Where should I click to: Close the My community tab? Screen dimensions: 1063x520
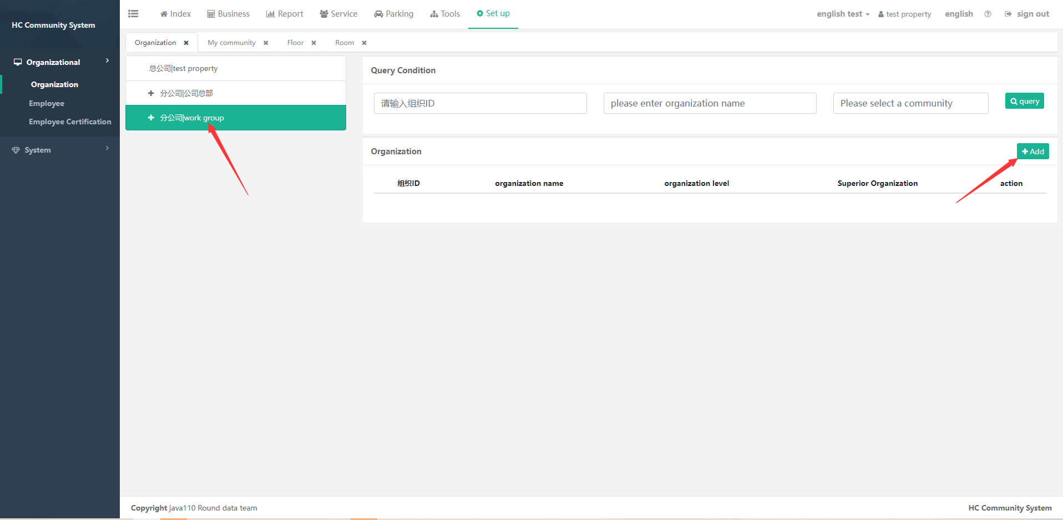266,43
